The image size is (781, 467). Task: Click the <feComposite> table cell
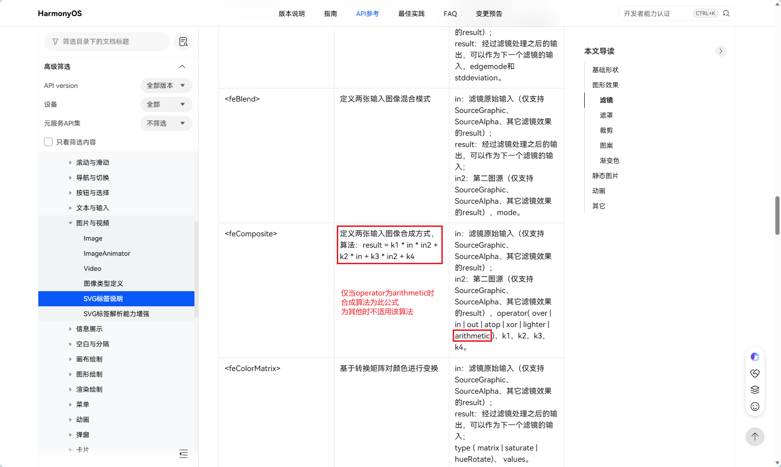(x=276, y=290)
